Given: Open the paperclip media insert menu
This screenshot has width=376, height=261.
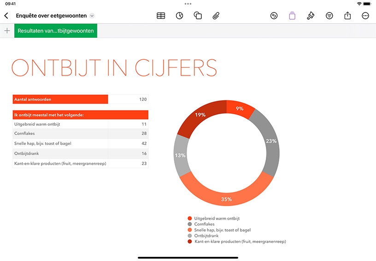Looking at the screenshot, I should (216, 16).
